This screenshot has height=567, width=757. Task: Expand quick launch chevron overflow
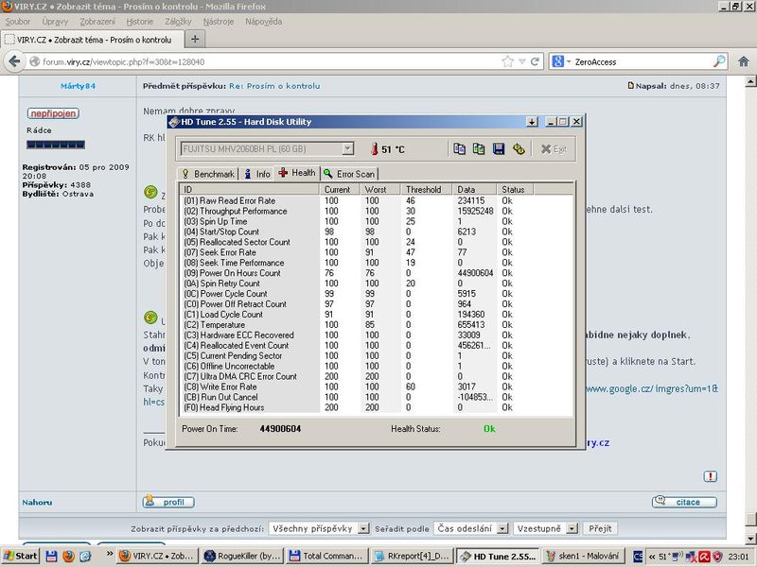pos(110,554)
